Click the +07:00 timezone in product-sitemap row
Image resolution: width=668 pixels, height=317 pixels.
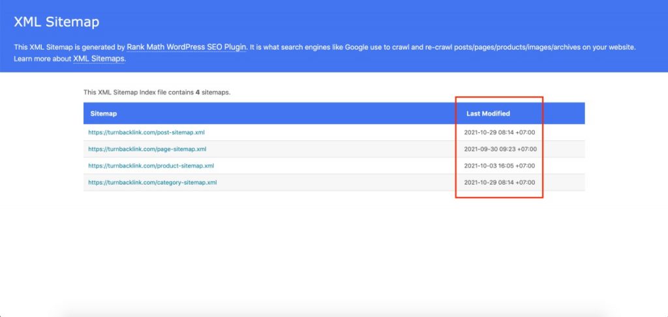526,166
